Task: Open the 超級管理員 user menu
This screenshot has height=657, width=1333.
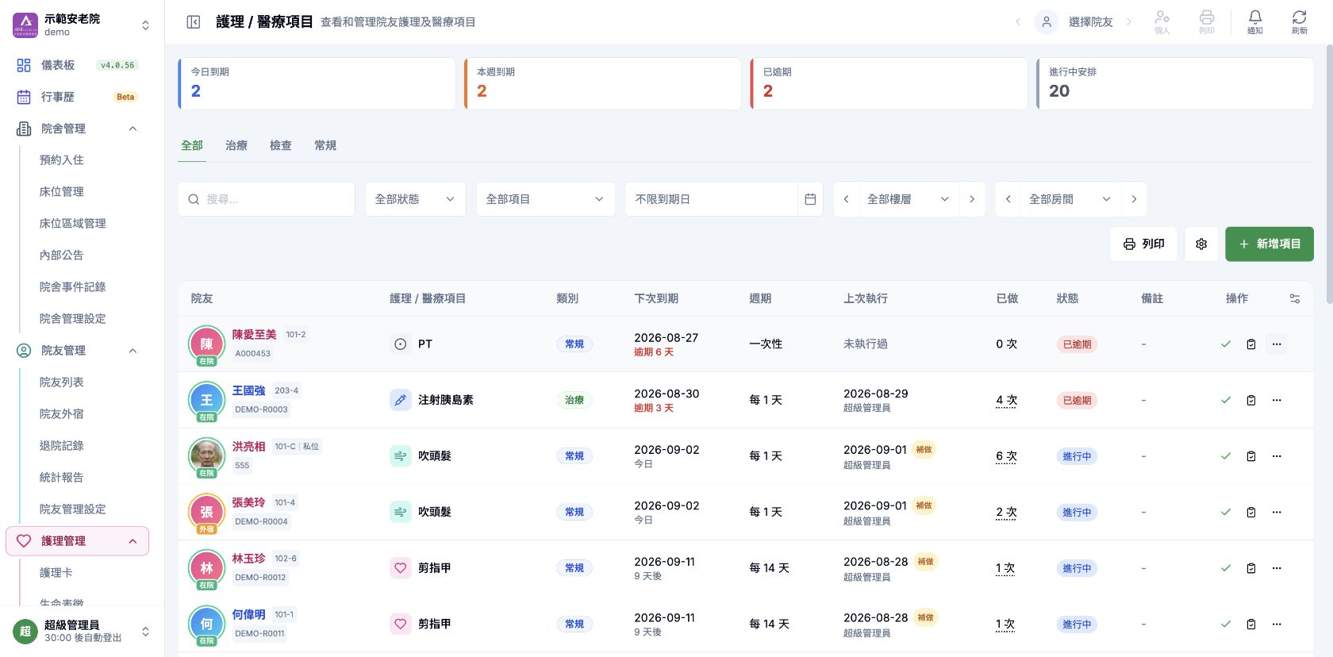Action: pyautogui.click(x=82, y=632)
